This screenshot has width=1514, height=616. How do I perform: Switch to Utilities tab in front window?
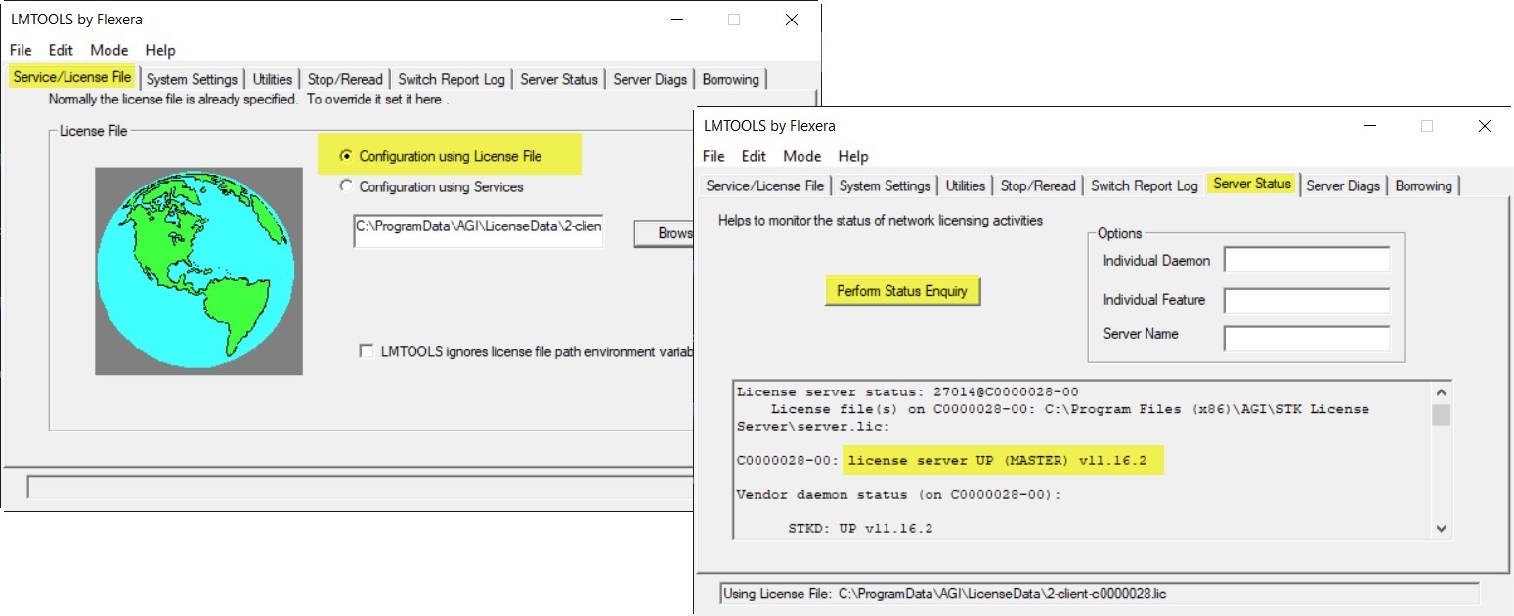[966, 185]
